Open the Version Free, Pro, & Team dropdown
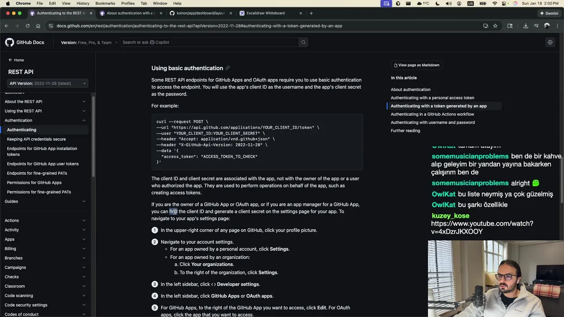This screenshot has width=564, height=317. (x=89, y=43)
